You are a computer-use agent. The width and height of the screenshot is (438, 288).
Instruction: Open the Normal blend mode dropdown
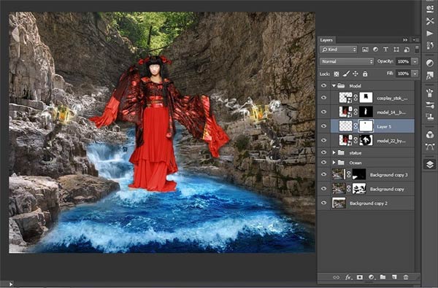coord(347,61)
